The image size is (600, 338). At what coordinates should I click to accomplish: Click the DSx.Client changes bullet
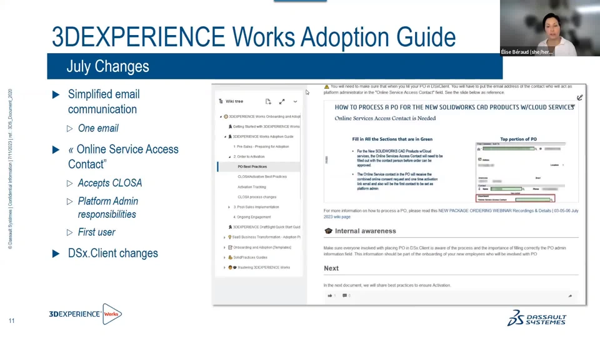pyautogui.click(x=113, y=253)
